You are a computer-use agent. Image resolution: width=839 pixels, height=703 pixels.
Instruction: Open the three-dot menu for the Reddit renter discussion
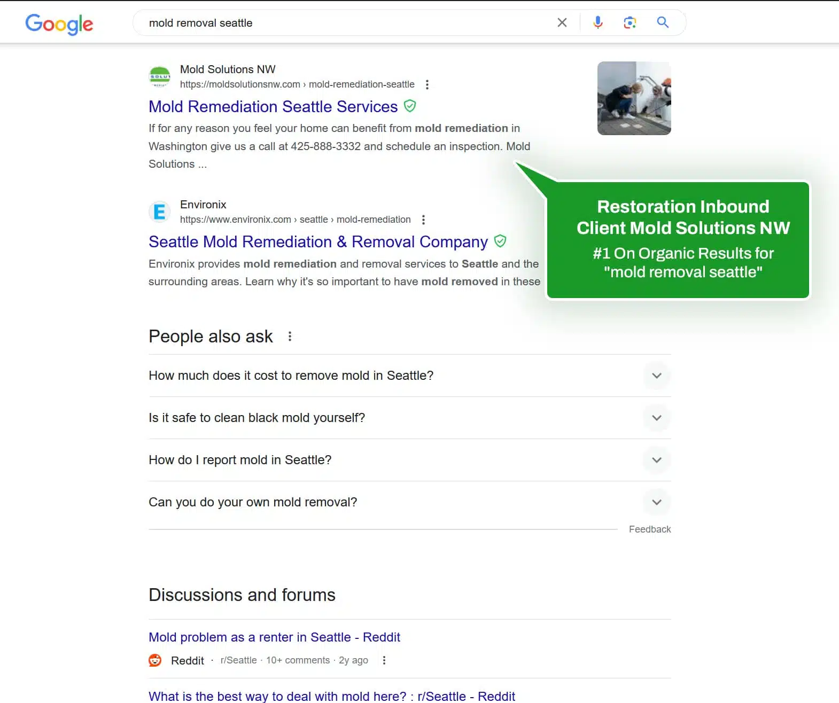tap(384, 660)
